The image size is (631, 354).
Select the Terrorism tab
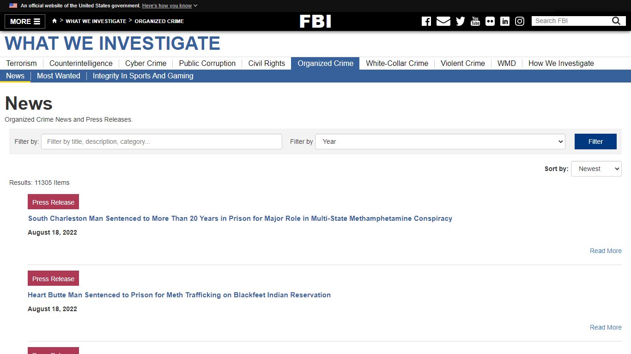(21, 63)
